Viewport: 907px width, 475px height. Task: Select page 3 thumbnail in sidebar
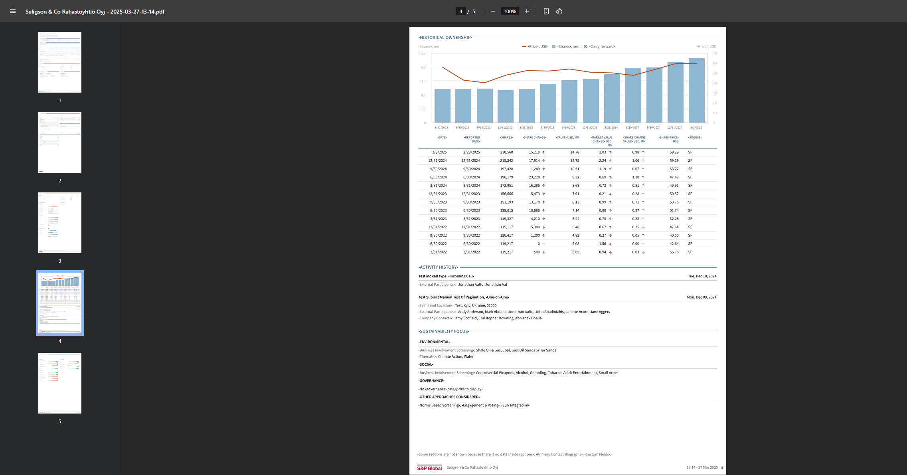[x=60, y=223]
